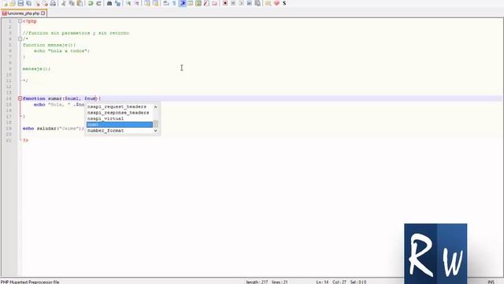
Task: Toggle Show All Characters pilcrow icon
Action: coord(174,3)
